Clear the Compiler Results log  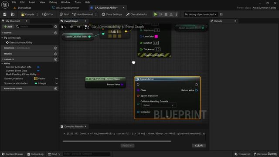tap(199, 145)
